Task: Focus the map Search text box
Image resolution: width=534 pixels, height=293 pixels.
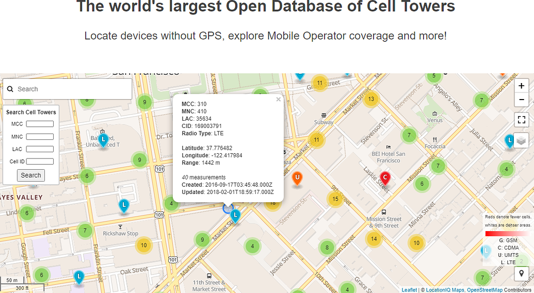Action: 68,89
